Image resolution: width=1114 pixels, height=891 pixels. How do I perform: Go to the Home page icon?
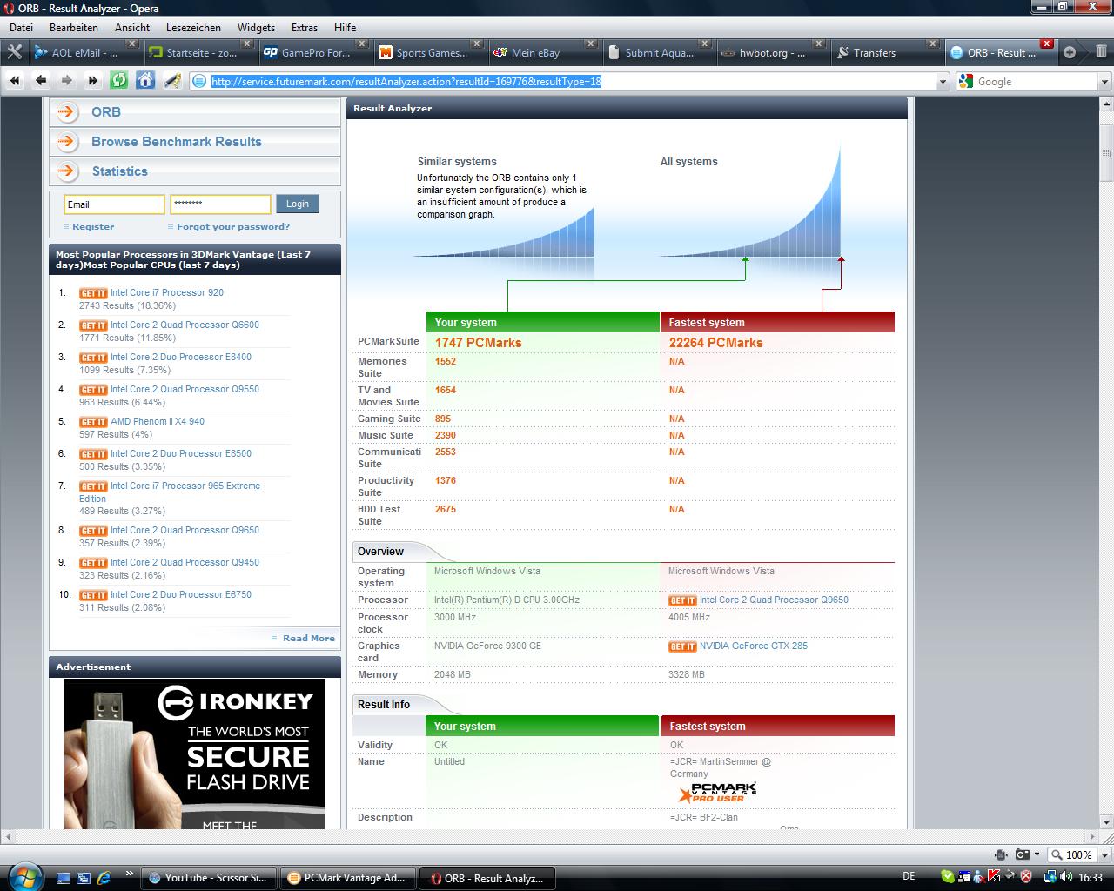pyautogui.click(x=145, y=81)
